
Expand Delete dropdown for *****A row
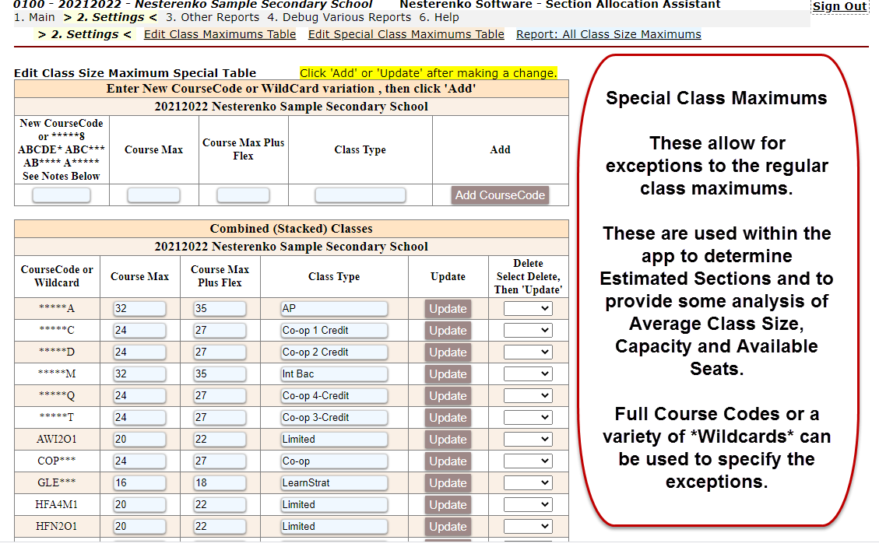(x=528, y=309)
